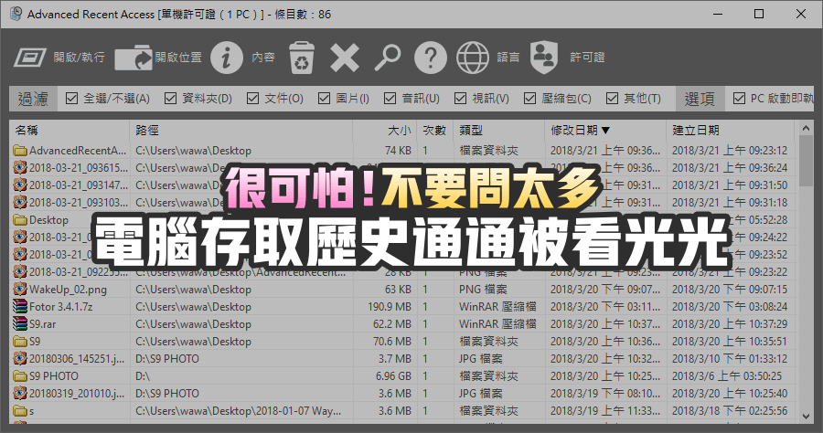This screenshot has width=823, height=433.
Task: Click the Open Location (開啟位置) folder icon
Action: [x=133, y=58]
